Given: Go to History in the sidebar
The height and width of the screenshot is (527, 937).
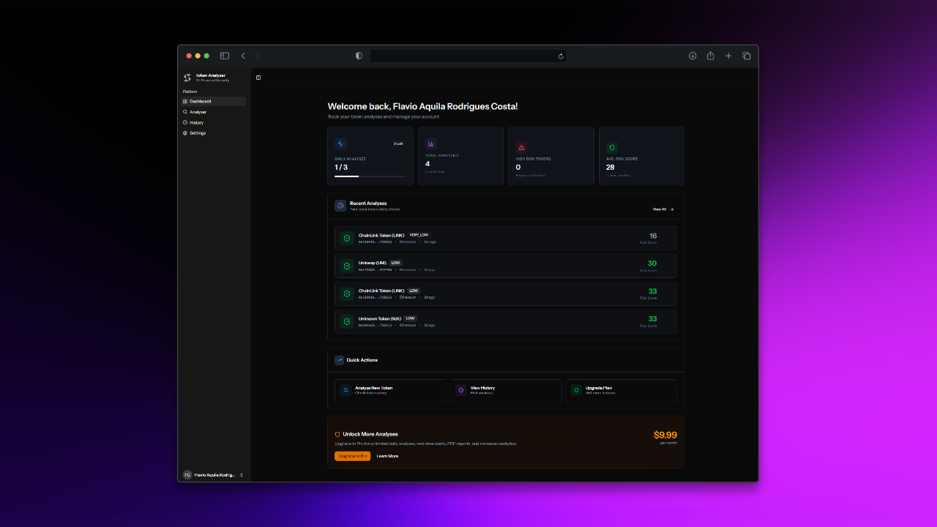Looking at the screenshot, I should [196, 122].
